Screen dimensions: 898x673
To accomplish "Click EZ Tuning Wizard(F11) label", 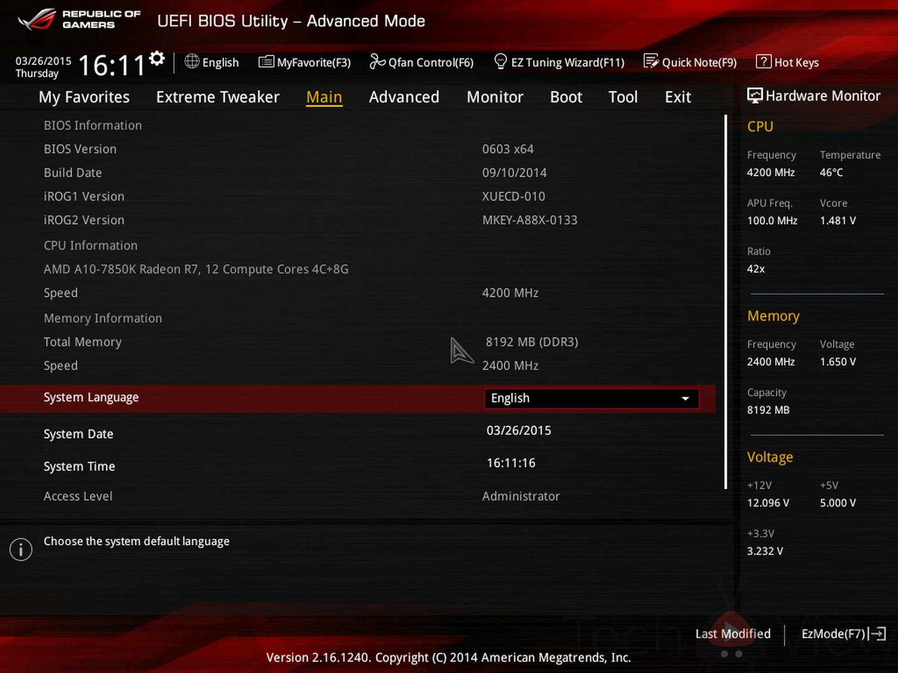I will point(567,62).
